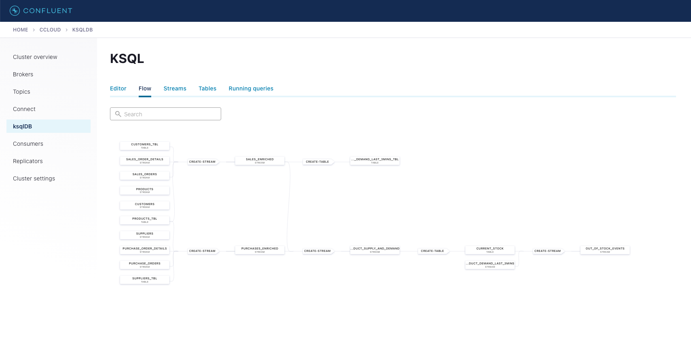This screenshot has width=691, height=348.
Task: Select the PURCHASE_ORDER_DETAILS stream node
Action: [145, 250]
